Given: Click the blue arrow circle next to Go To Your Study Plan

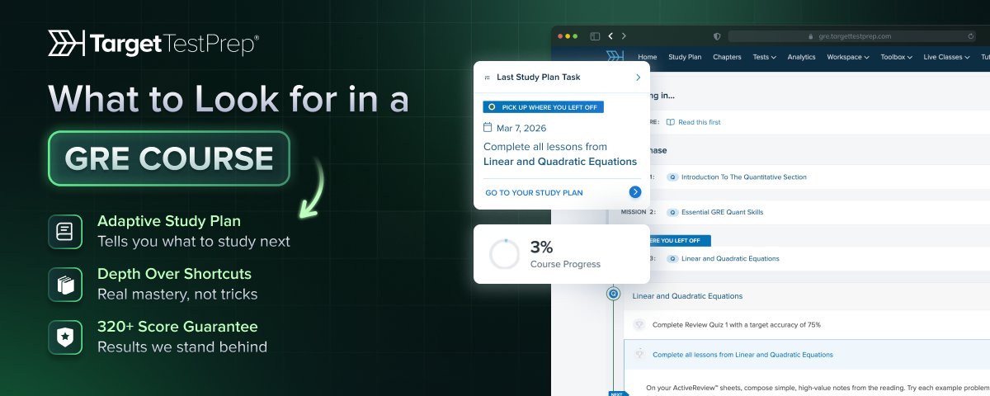Looking at the screenshot, I should coord(634,192).
